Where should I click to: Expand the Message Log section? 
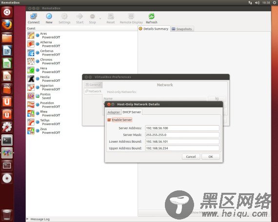click(x=27, y=219)
